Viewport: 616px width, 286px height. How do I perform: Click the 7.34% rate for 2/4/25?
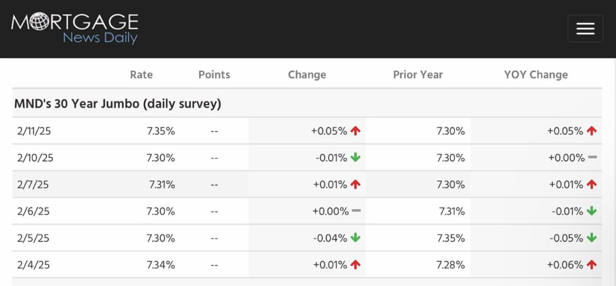(161, 264)
